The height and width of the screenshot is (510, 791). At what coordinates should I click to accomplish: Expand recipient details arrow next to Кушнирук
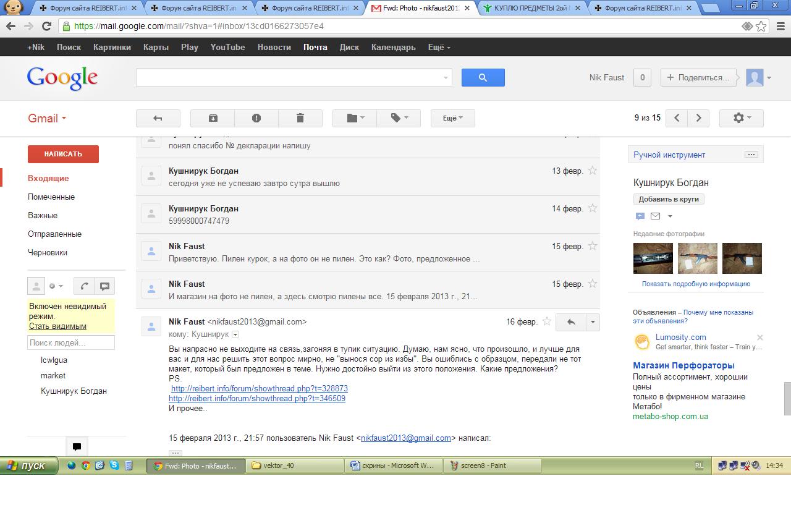(x=235, y=334)
